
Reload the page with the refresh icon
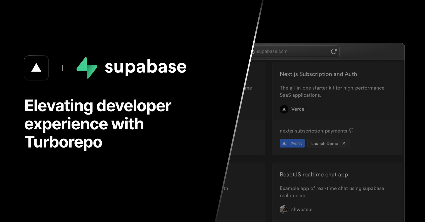[x=334, y=51]
